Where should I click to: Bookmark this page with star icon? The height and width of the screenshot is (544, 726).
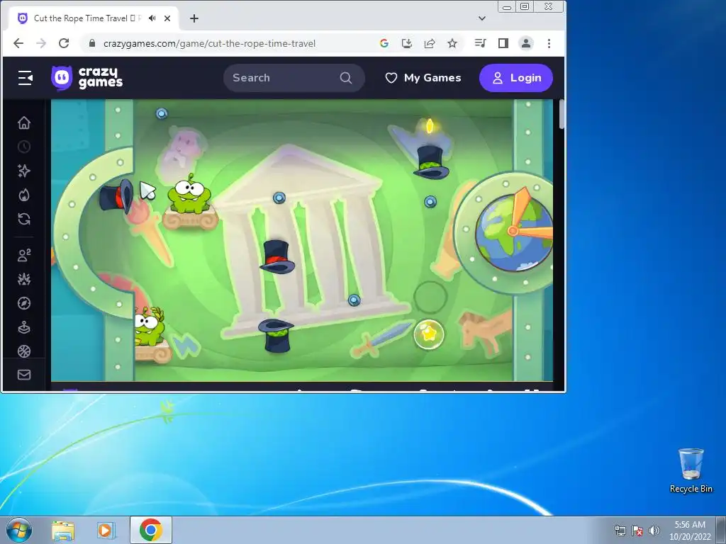click(452, 43)
